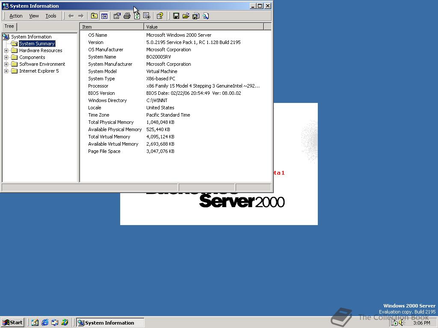Click the System Information title bar icon
The height and width of the screenshot is (328, 438).
pos(5,6)
